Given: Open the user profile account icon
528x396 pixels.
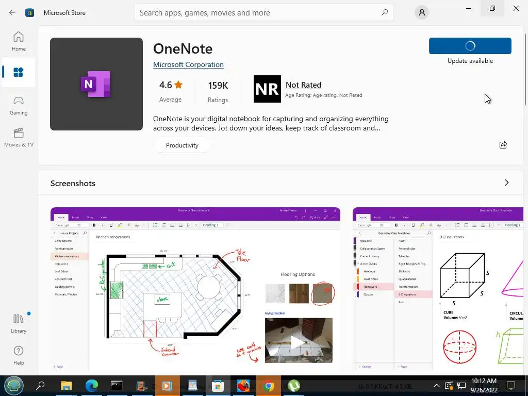Looking at the screenshot, I should [422, 12].
